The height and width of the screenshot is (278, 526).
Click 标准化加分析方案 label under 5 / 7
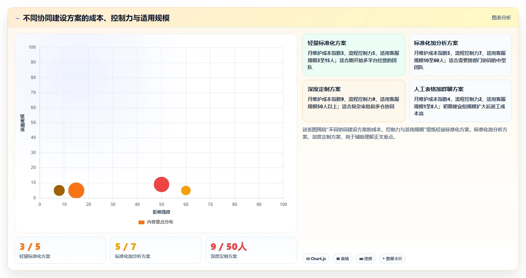(x=133, y=256)
